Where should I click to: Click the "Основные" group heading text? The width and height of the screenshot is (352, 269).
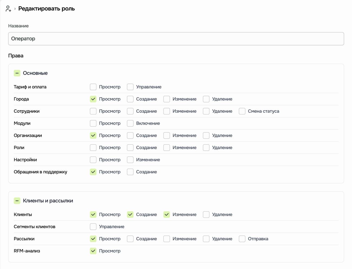point(35,73)
